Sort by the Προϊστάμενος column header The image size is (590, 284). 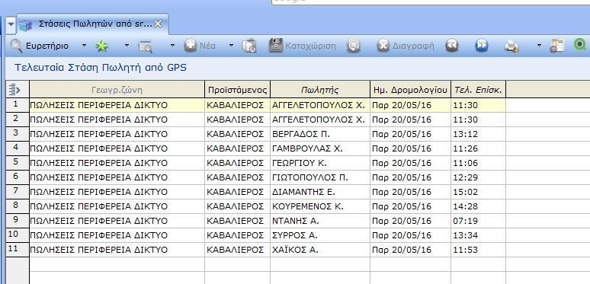pos(237,90)
